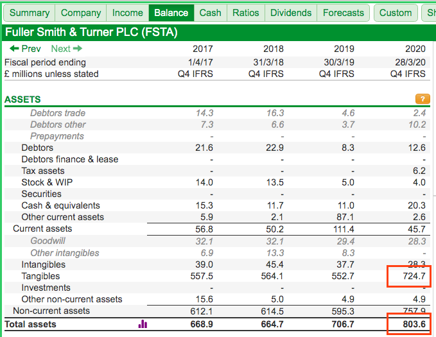Image resolution: width=436 pixels, height=337 pixels.
Task: Select the 2020 column header
Action: pyautogui.click(x=415, y=49)
